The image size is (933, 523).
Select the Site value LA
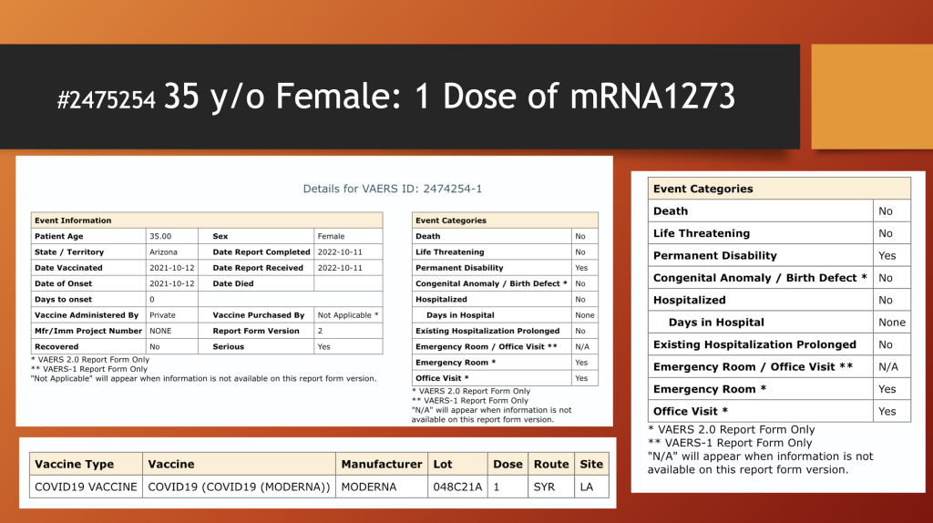tap(587, 487)
